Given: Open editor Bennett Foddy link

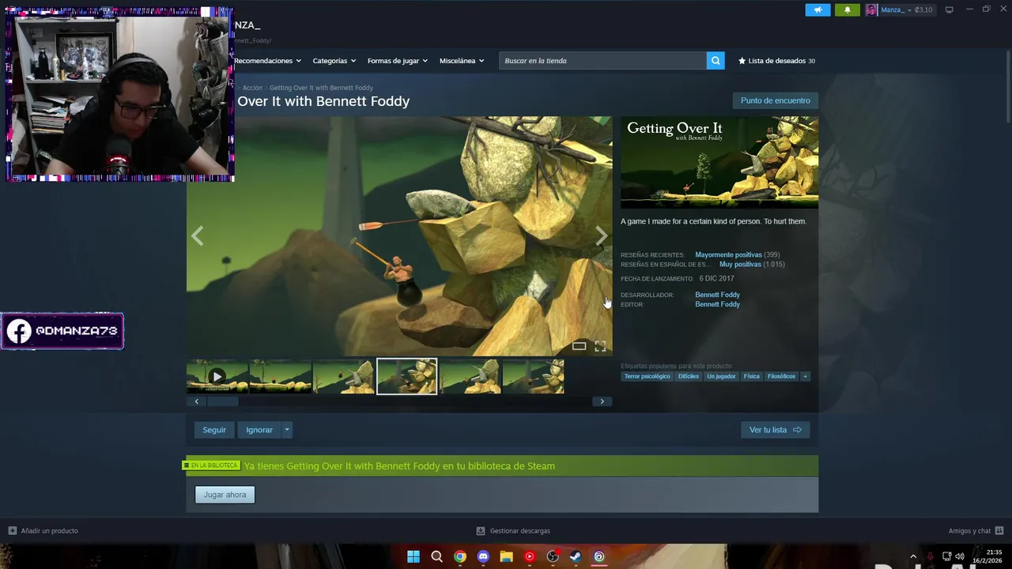Looking at the screenshot, I should pos(717,304).
